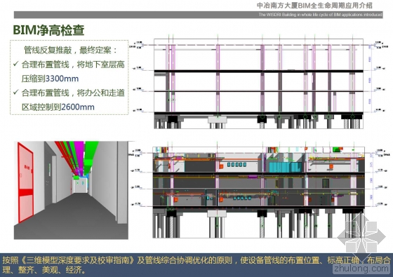Click the text 区域控制到2600mm
The image size is (393, 277).
pos(58,107)
